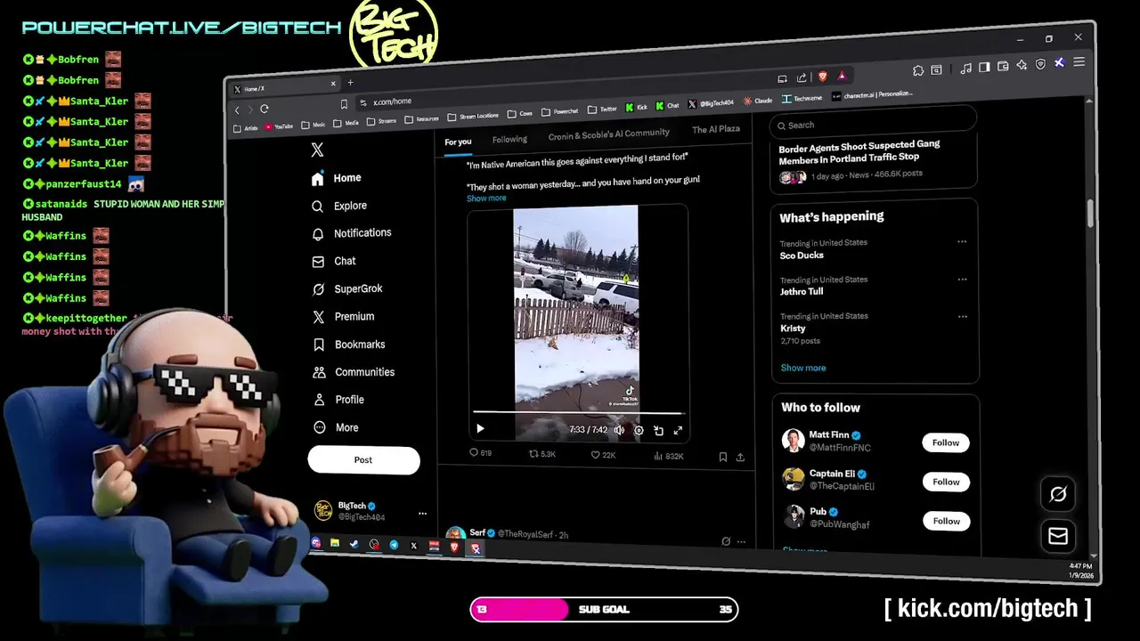Open Communities in the X sidebar

coord(354,371)
